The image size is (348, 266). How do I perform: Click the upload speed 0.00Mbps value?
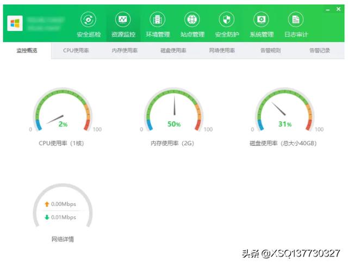(x=64, y=204)
